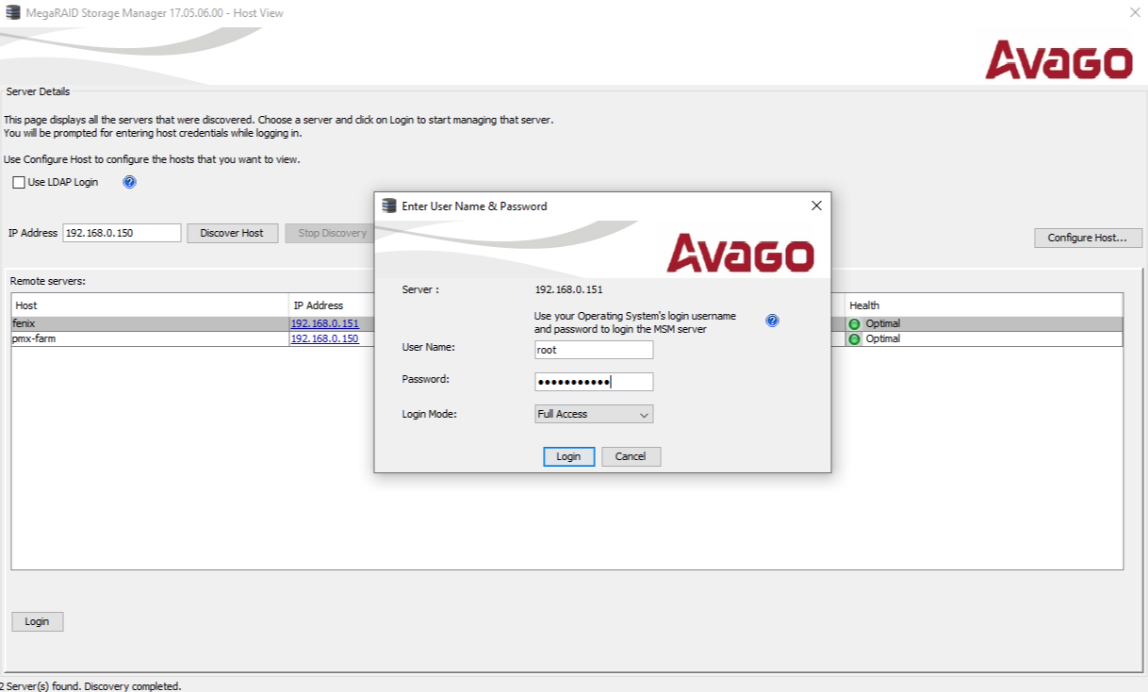
Task: Select the Stop Discovery button
Action: (332, 233)
